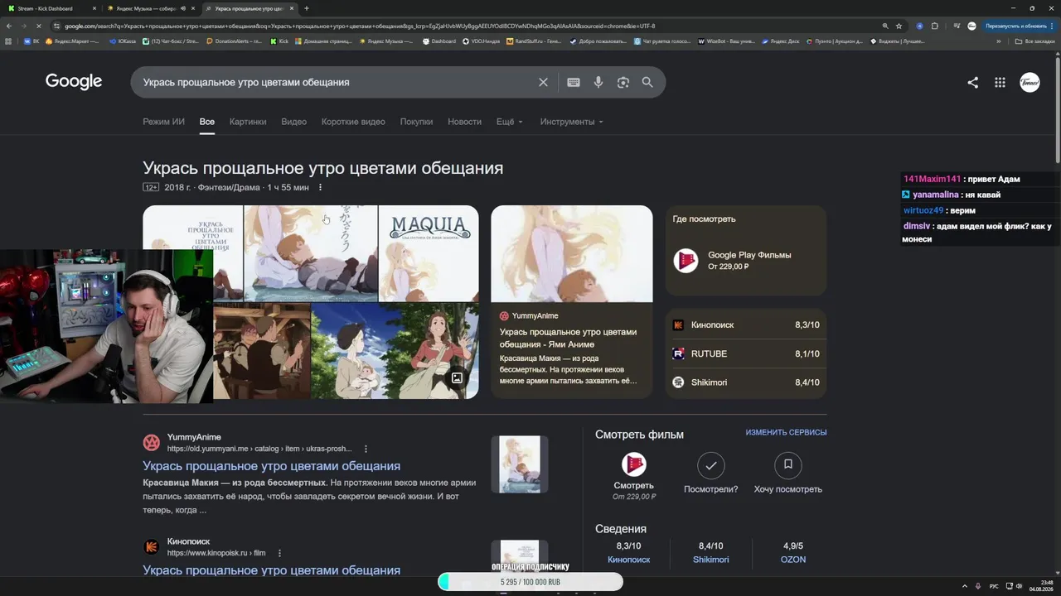1061x596 pixels.
Task: Open YummyAnime result thumbnail beside the snippet
Action: click(x=520, y=464)
